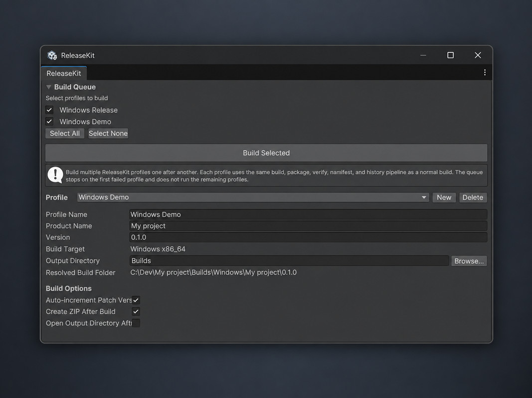The height and width of the screenshot is (398, 532).
Task: Edit the Product Name field
Action: pos(308,226)
